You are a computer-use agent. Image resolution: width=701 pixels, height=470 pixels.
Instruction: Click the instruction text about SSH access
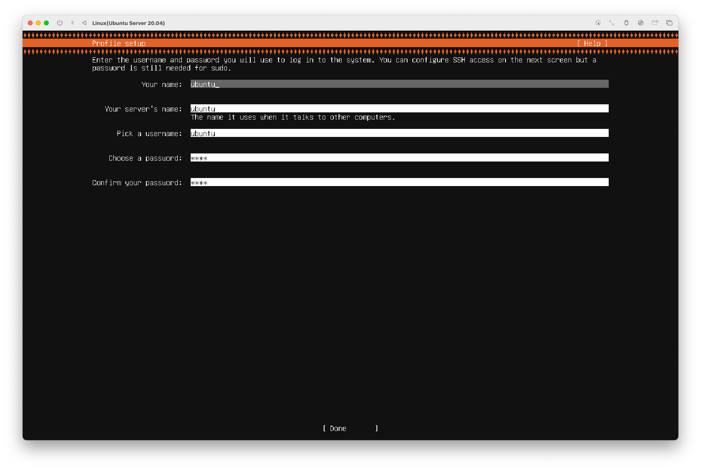click(344, 64)
